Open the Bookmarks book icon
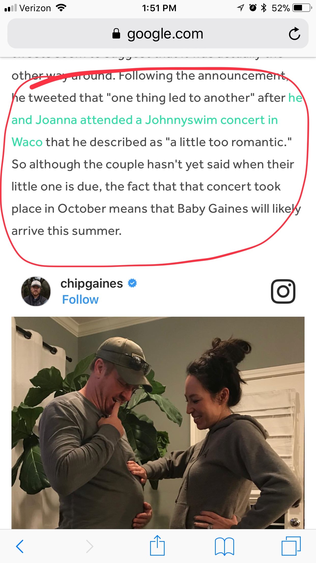This screenshot has height=563, width=316. (x=224, y=546)
